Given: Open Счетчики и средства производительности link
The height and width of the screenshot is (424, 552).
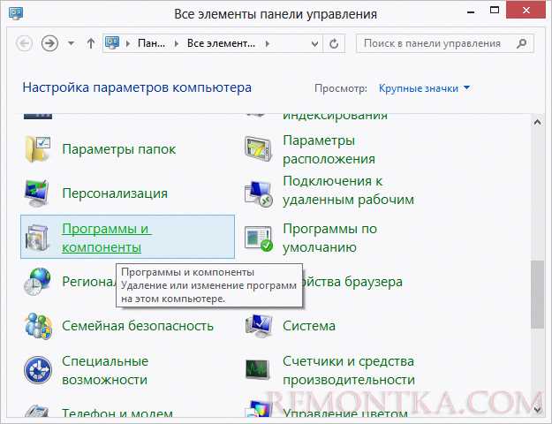Looking at the screenshot, I should pos(349,370).
